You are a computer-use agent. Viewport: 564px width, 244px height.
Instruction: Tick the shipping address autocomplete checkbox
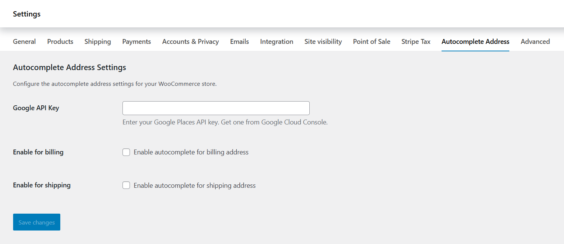point(126,185)
